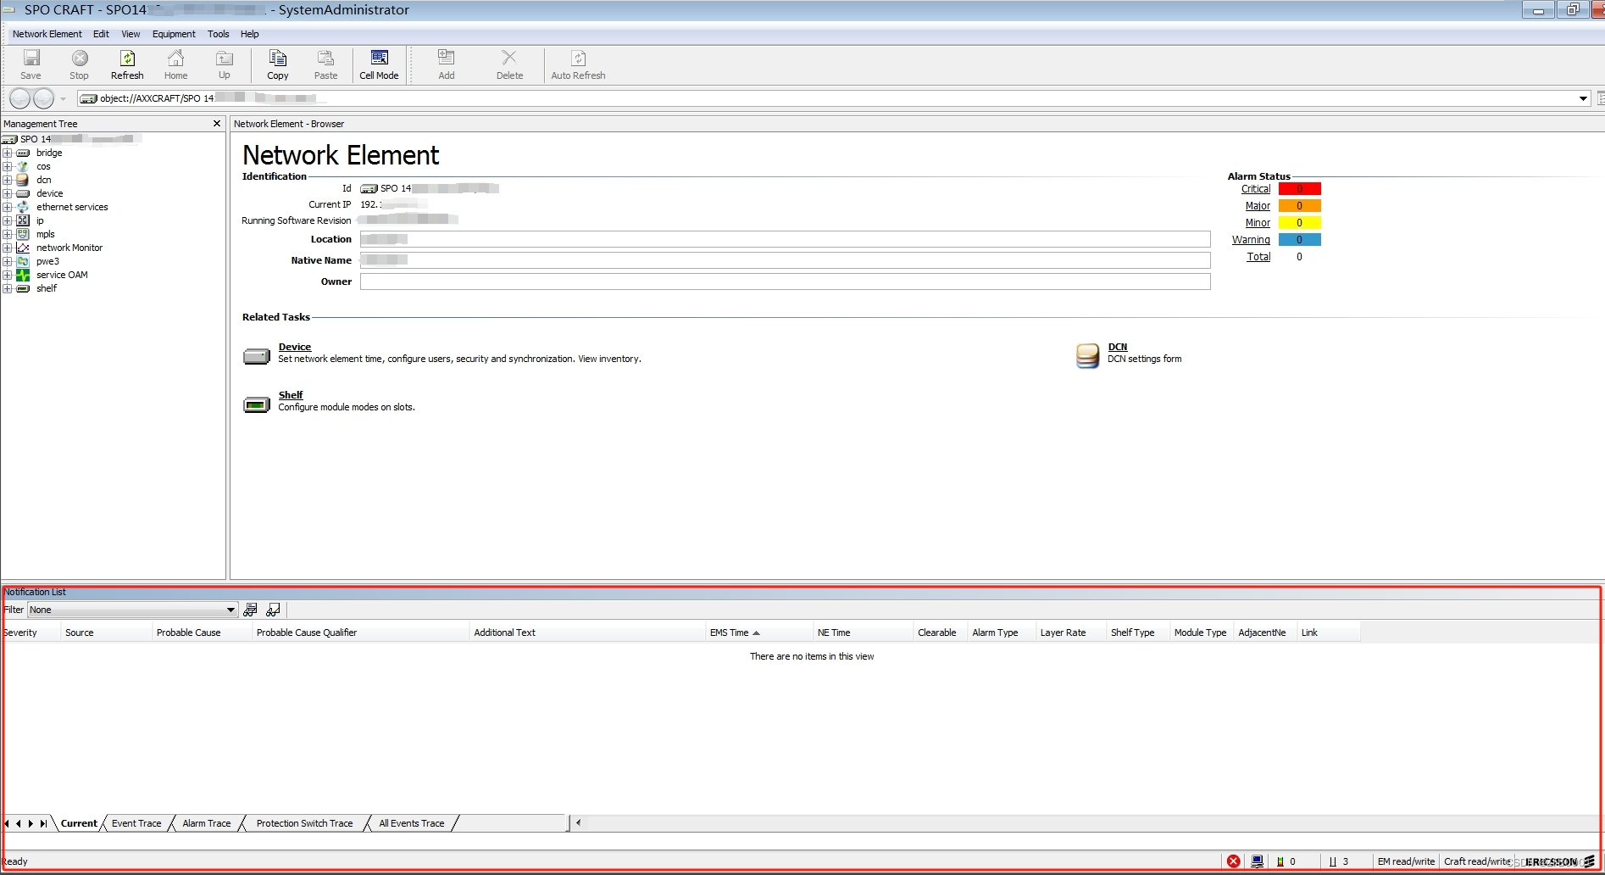Open the Total alarms link
Viewport: 1605px width, 875px height.
1258,257
